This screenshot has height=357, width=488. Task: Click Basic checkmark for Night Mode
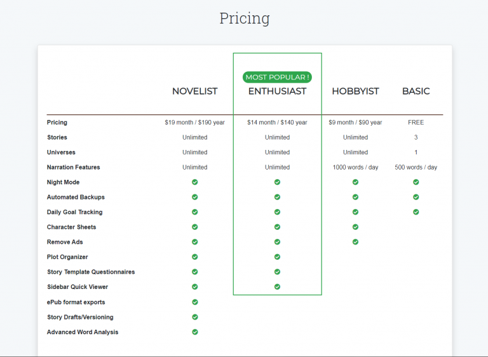click(416, 182)
